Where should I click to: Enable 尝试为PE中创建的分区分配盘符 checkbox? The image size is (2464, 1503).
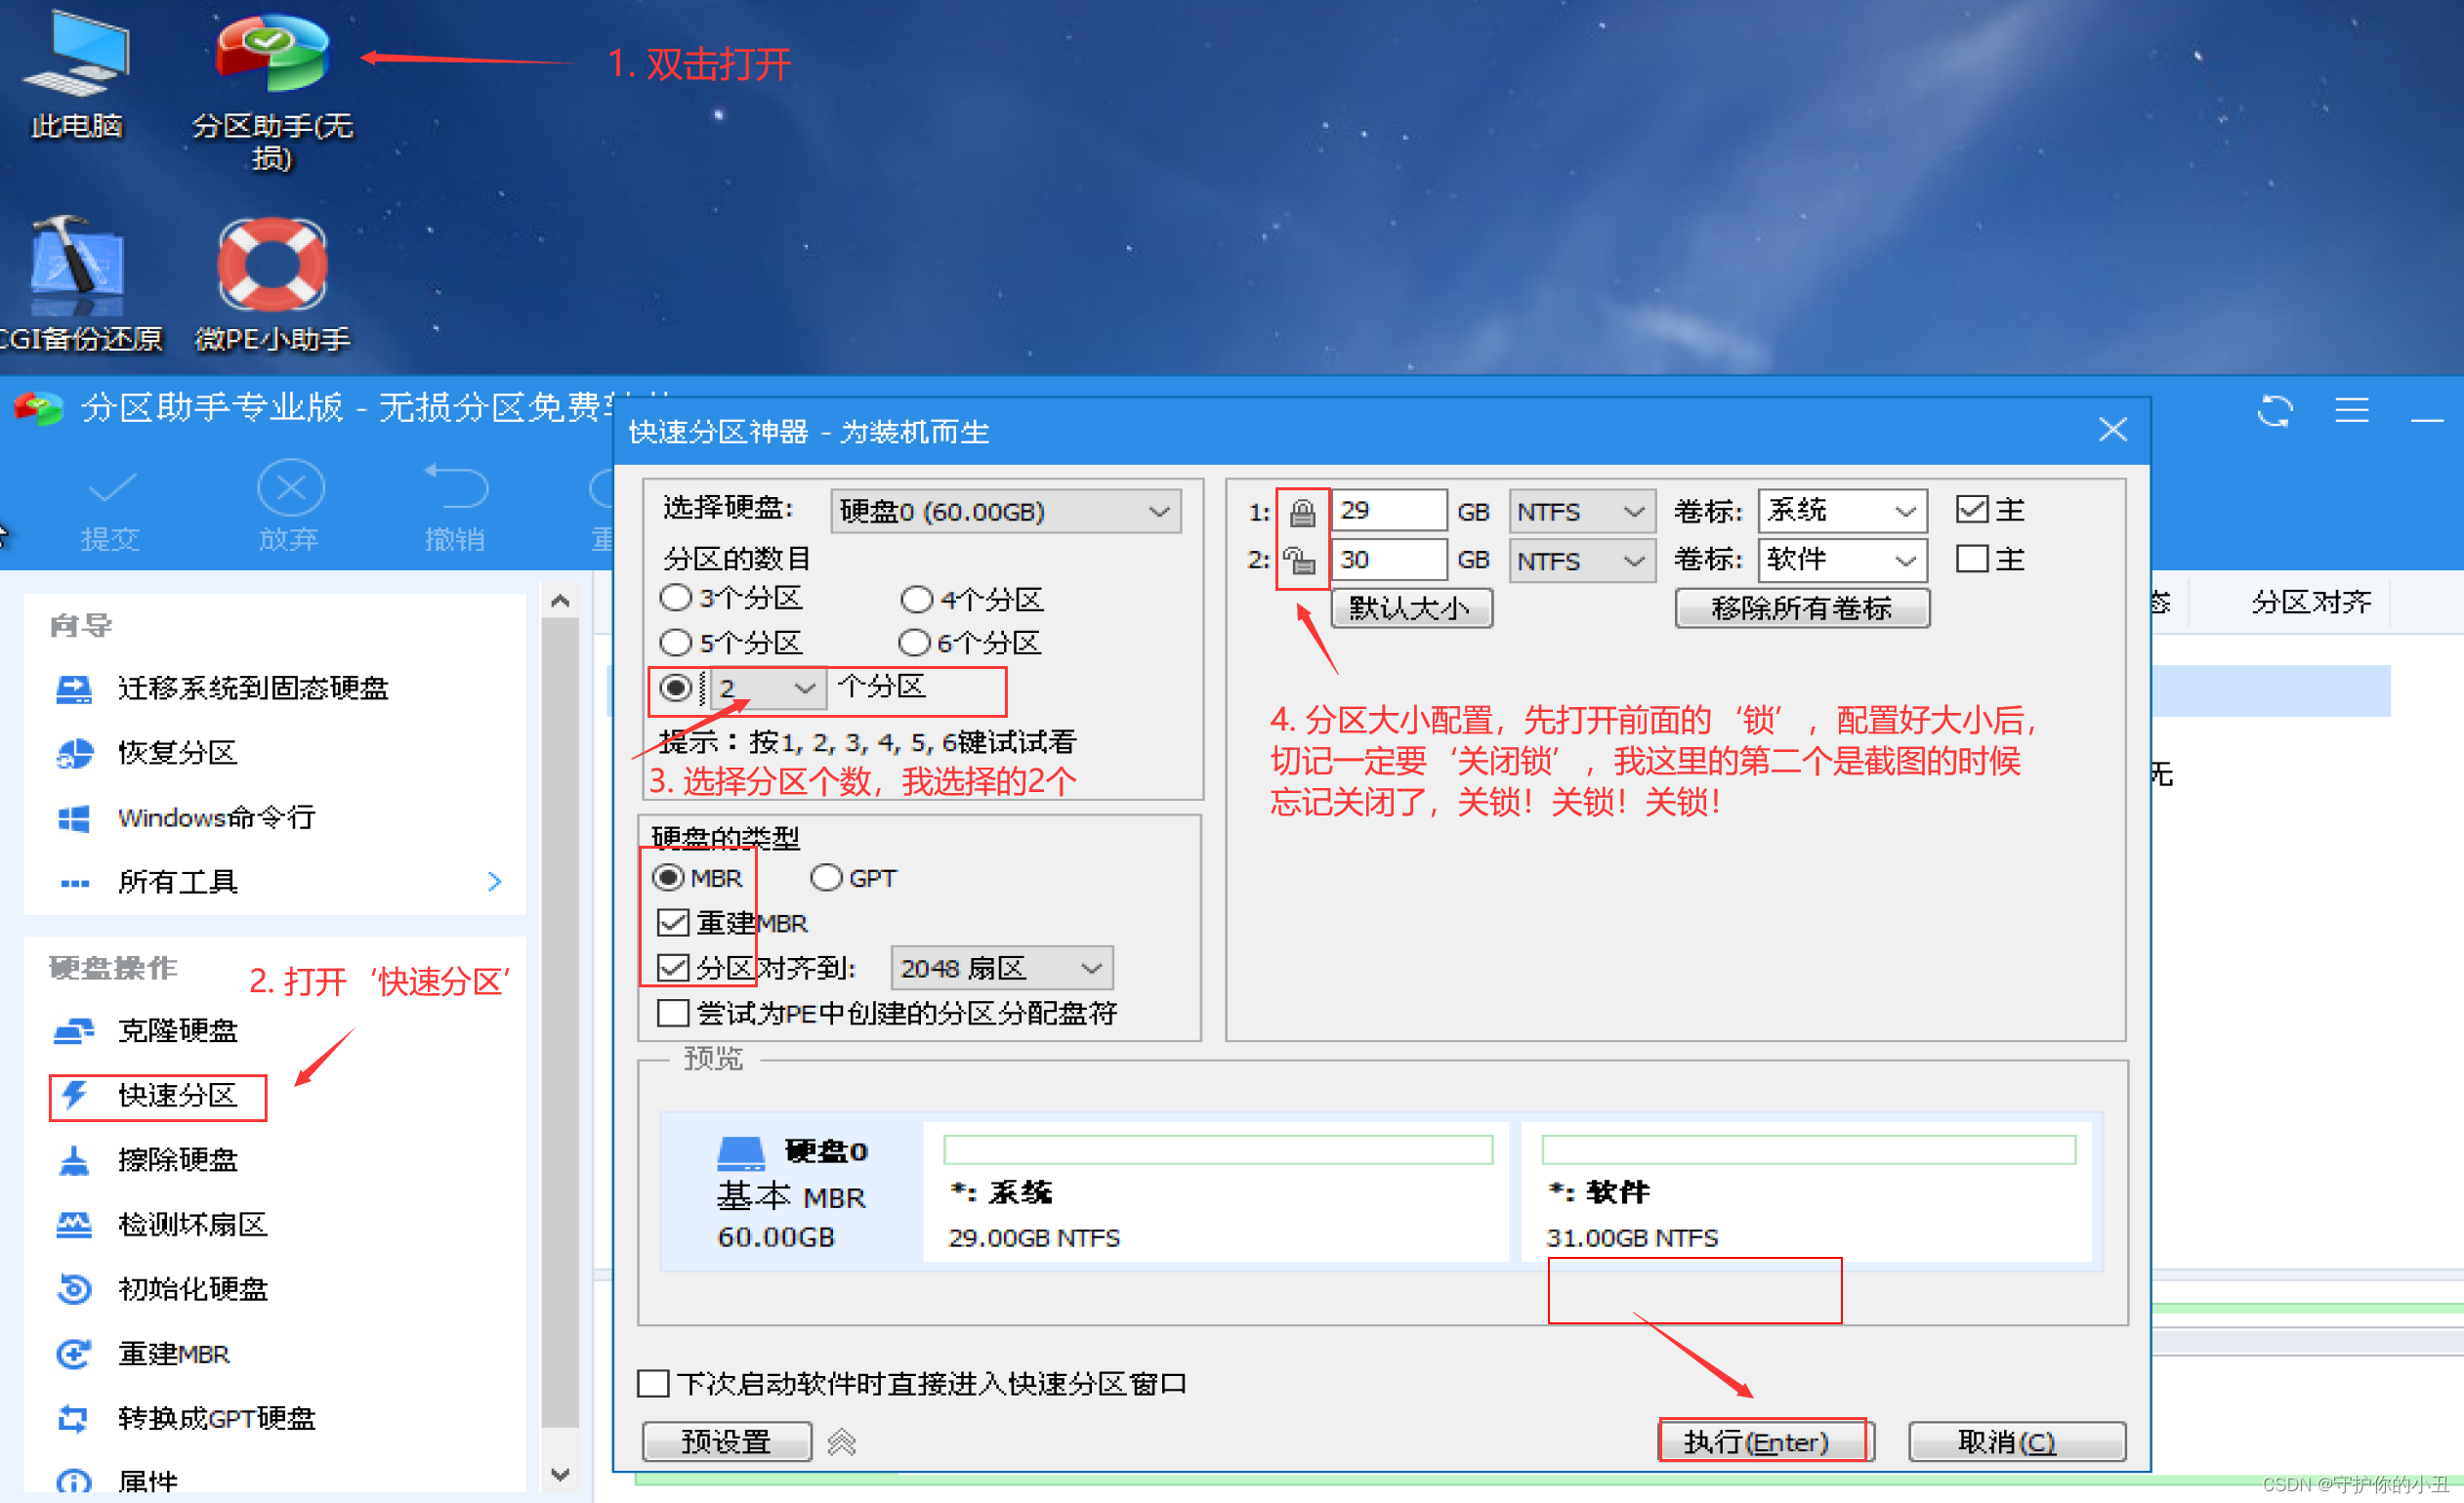coord(673,1013)
